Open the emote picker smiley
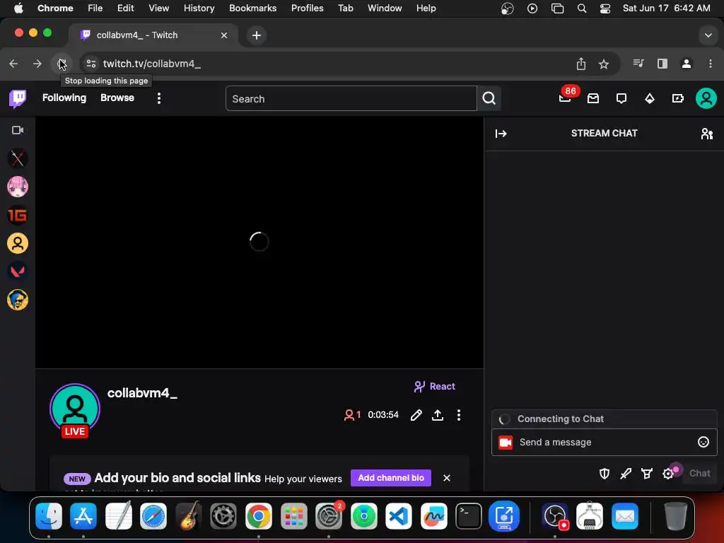Image resolution: width=724 pixels, height=543 pixels. [703, 443]
